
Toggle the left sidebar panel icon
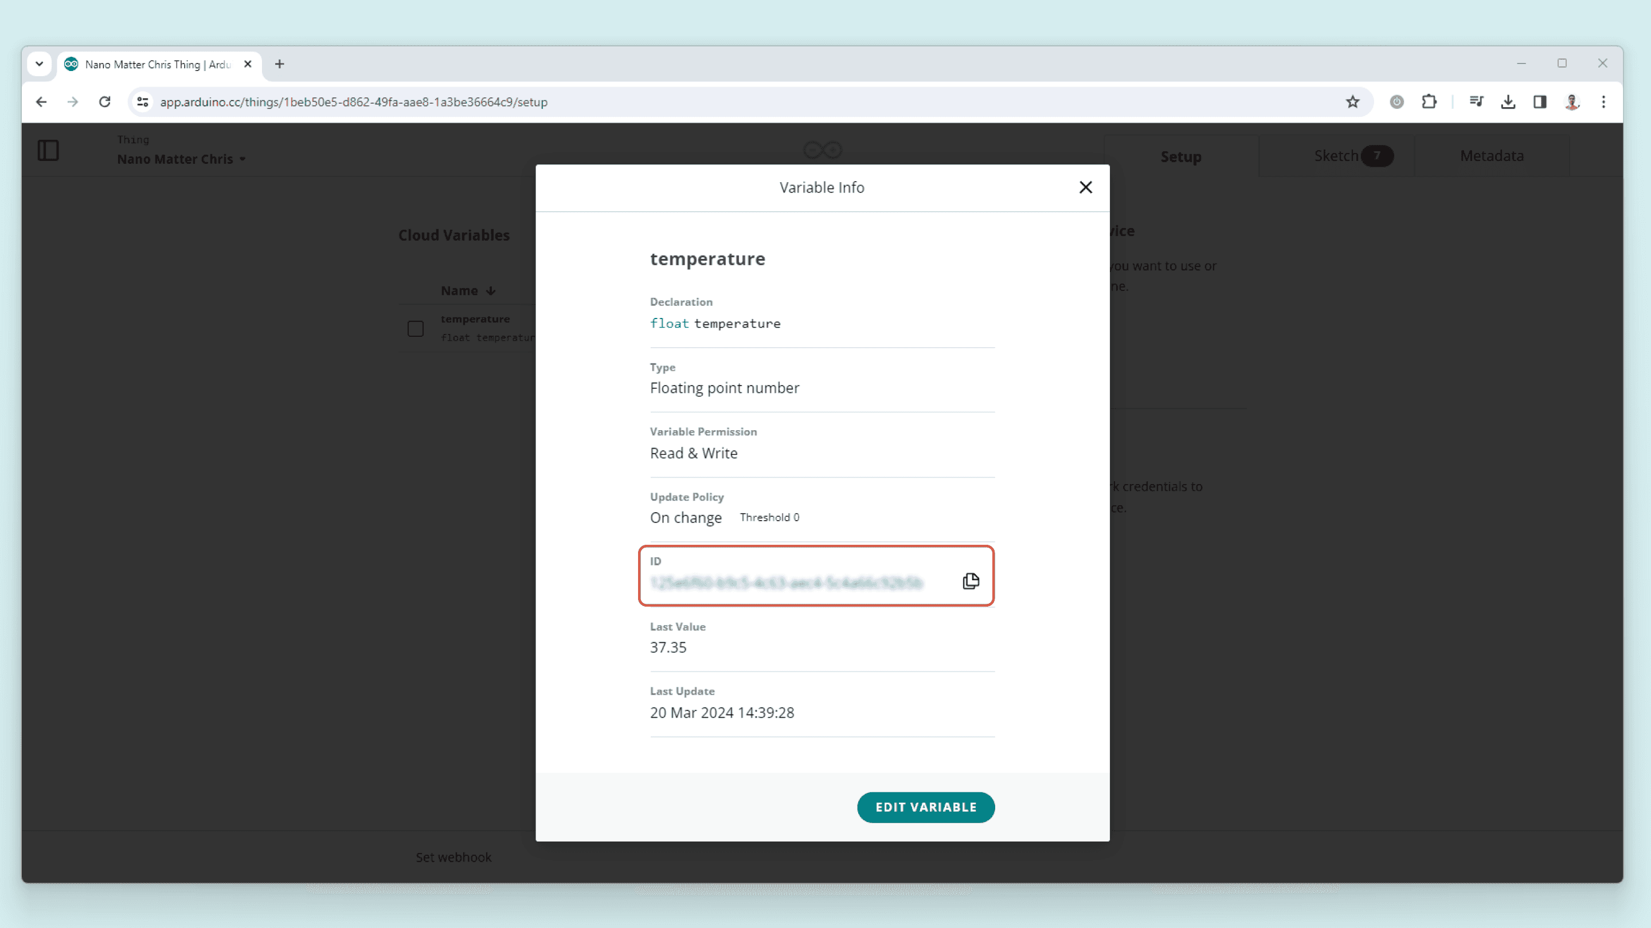coord(48,151)
